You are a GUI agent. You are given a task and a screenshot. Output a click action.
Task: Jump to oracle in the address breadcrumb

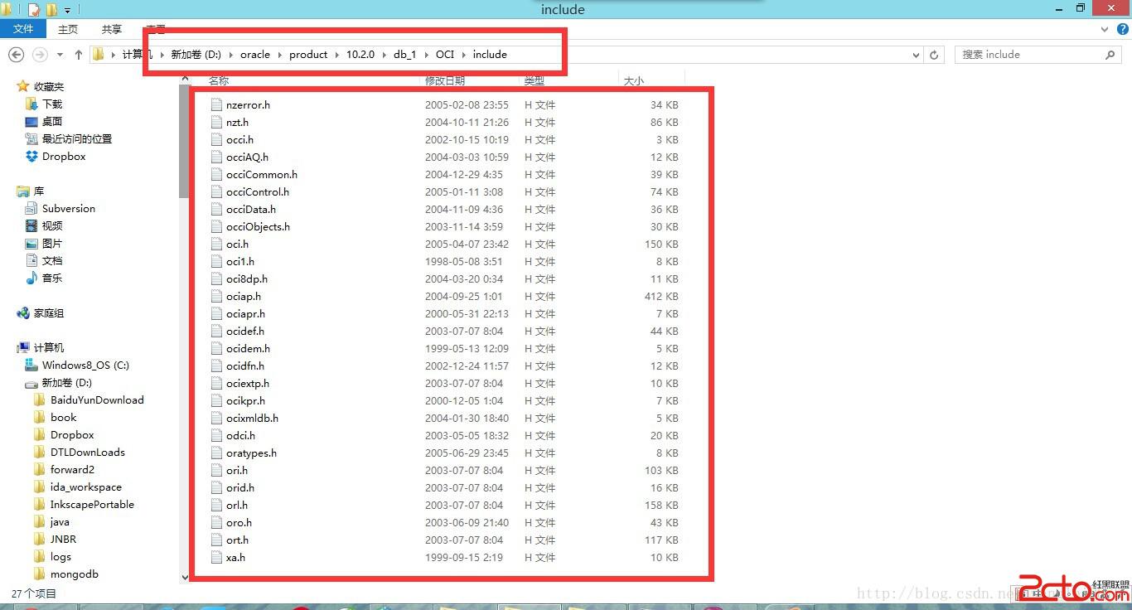(x=255, y=55)
